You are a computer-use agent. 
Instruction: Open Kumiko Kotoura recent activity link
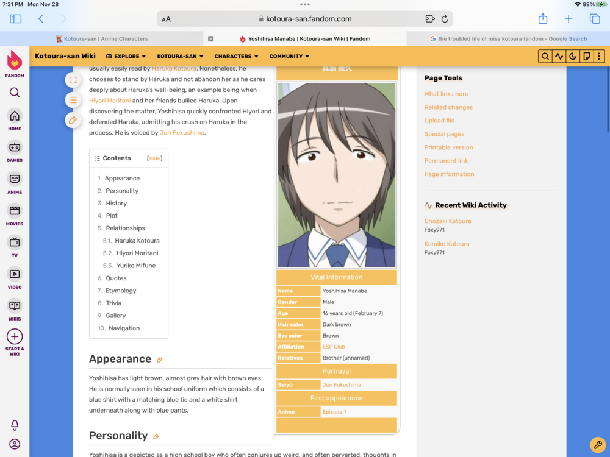[447, 244]
